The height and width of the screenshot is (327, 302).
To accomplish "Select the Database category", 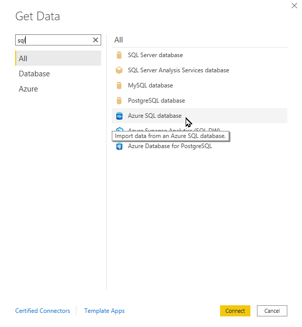I will coord(58,74).
